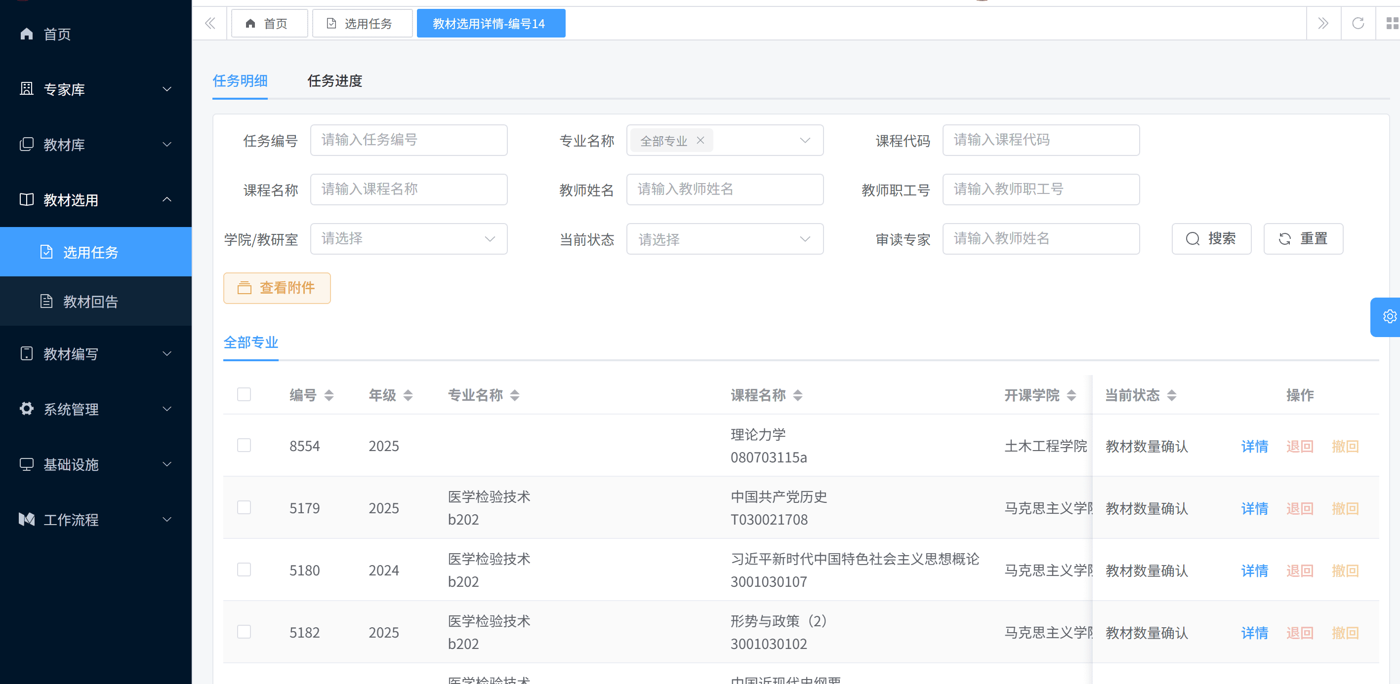This screenshot has width=1400, height=684.
Task: Click the 任务编号 input field
Action: 408,140
